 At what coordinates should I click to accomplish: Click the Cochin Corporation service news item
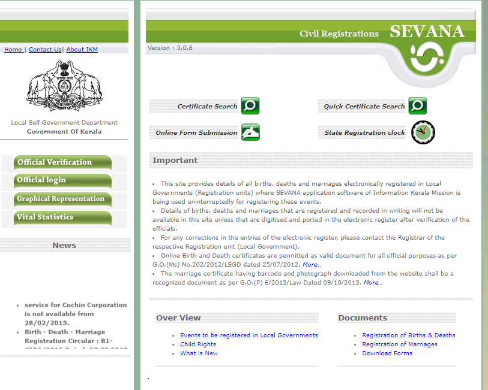[76, 314]
